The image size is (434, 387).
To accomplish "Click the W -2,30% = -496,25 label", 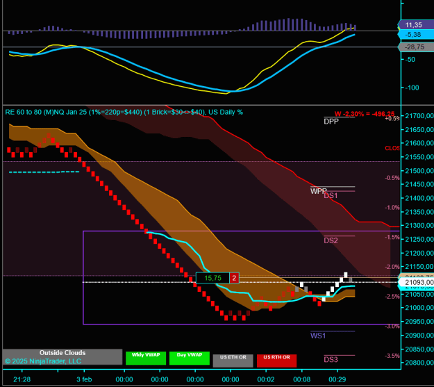I will pyautogui.click(x=365, y=114).
